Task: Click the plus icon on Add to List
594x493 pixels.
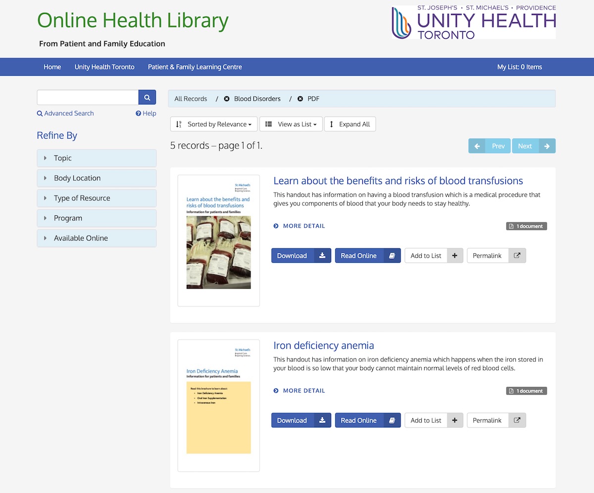Action: (454, 255)
